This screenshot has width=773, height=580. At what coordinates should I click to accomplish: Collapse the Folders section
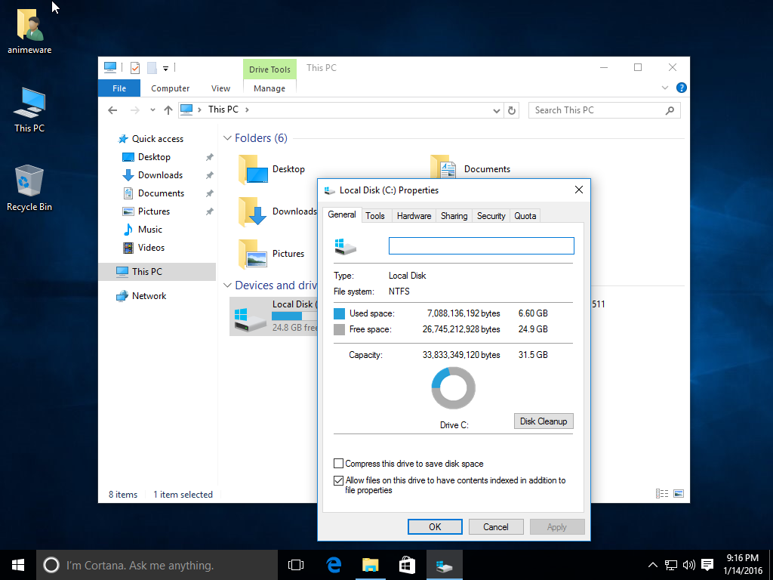point(227,138)
